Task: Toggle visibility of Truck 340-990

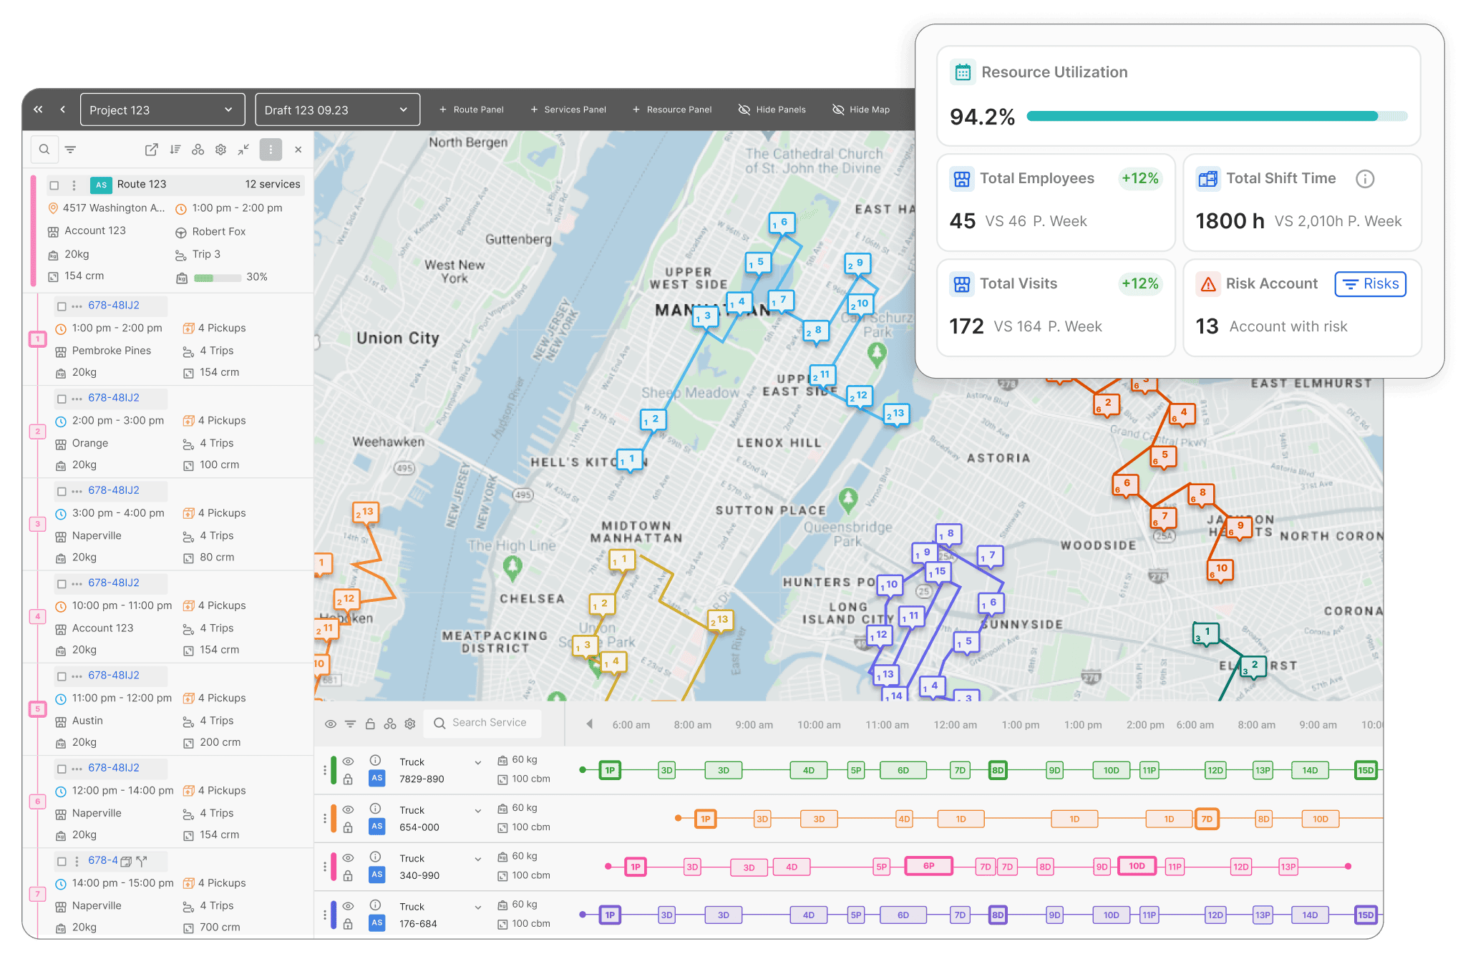Action: [x=348, y=857]
